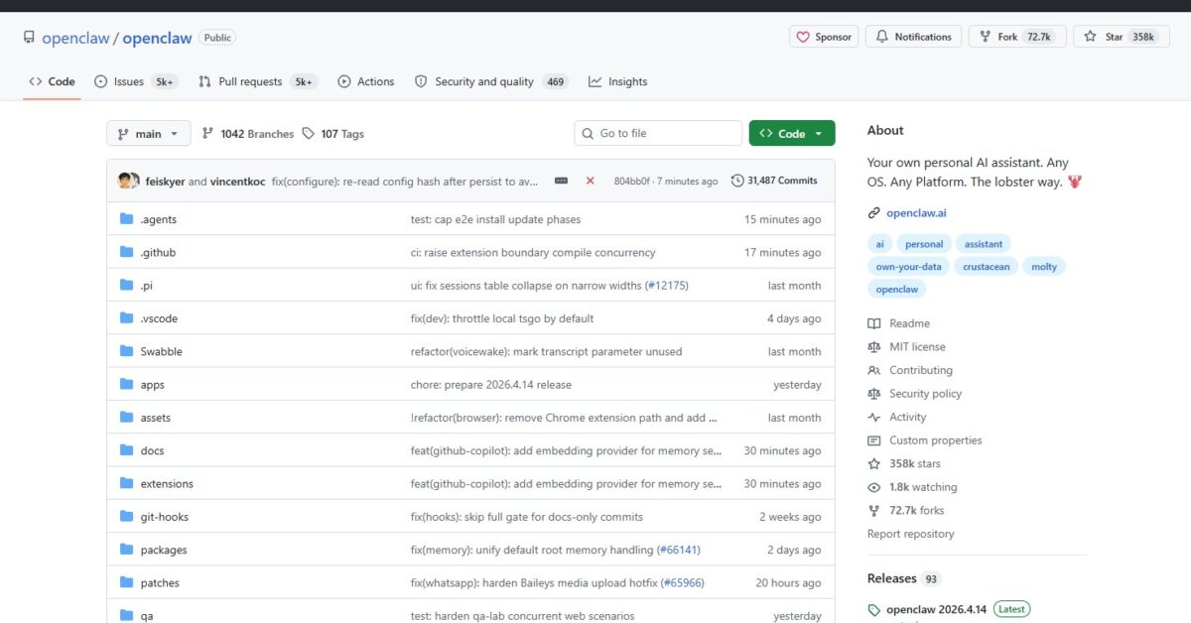This screenshot has width=1191, height=623.
Task: Click the commit history clock icon
Action: click(737, 181)
